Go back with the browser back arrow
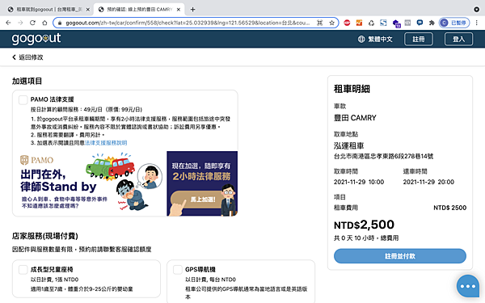The image size is (485, 303). point(8,23)
